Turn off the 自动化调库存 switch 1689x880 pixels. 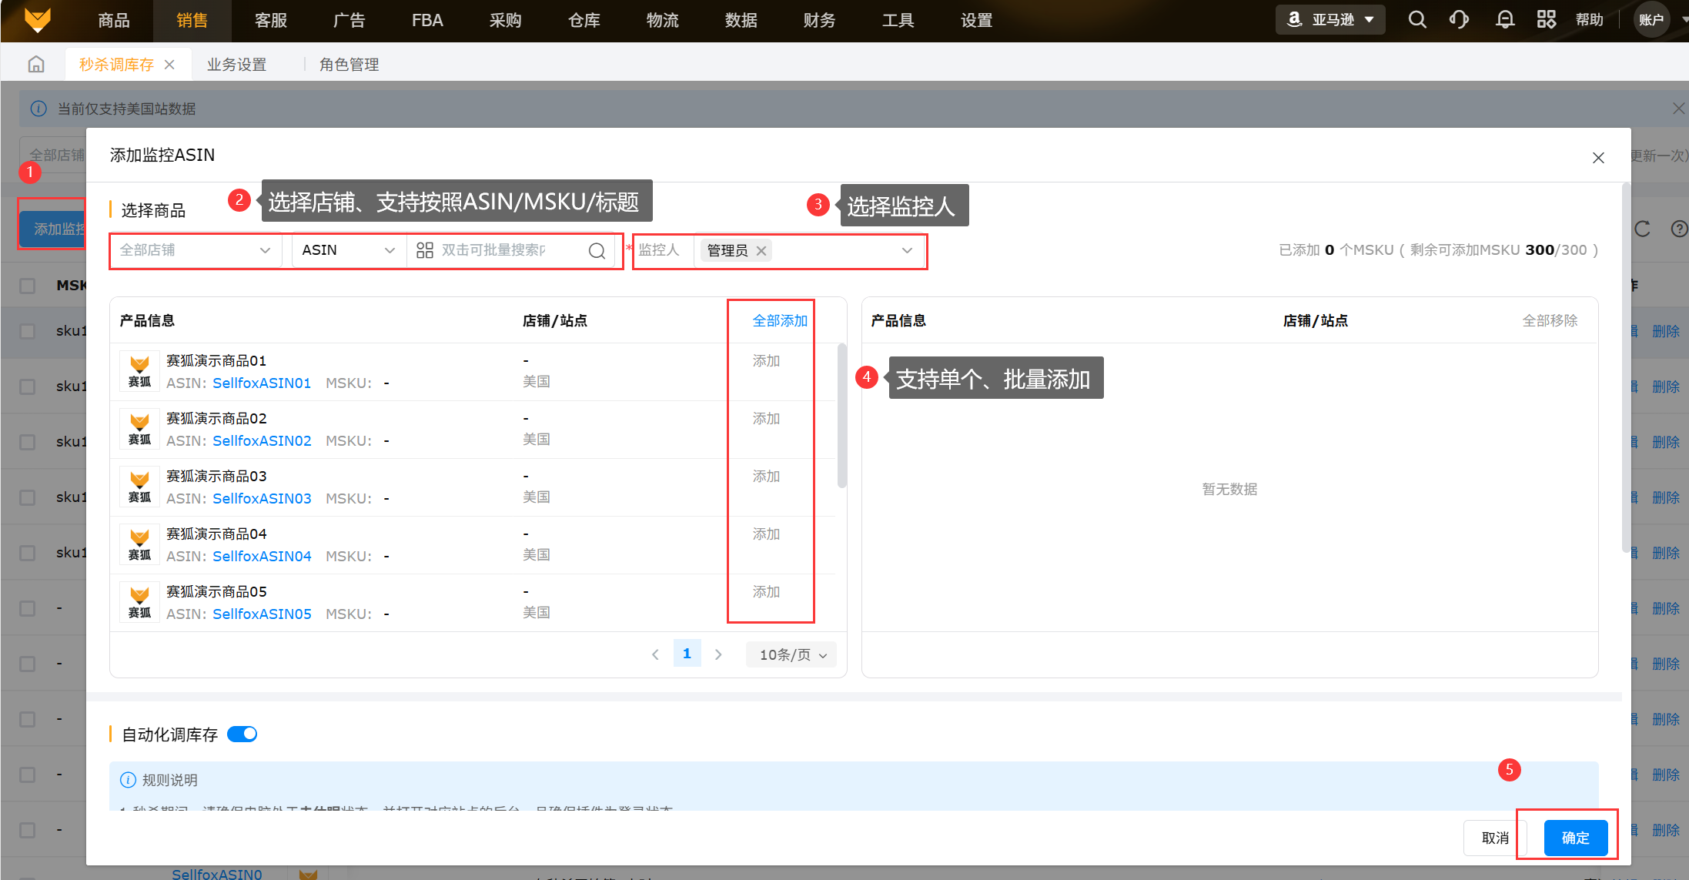click(x=242, y=734)
